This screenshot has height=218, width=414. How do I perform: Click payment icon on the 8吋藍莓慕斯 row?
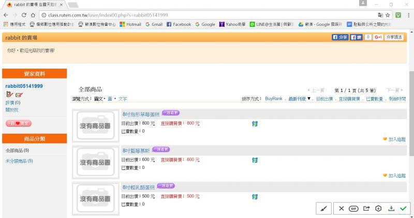(x=255, y=160)
